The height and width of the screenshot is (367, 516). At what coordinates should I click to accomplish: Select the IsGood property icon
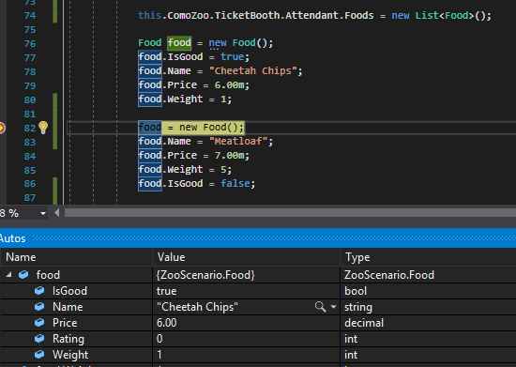39,291
